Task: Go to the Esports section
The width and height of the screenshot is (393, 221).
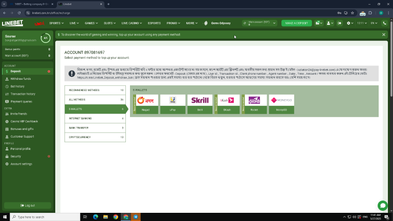Action: coord(154,23)
